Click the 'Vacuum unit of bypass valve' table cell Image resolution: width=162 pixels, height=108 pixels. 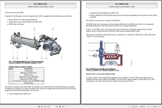pos(28,81)
